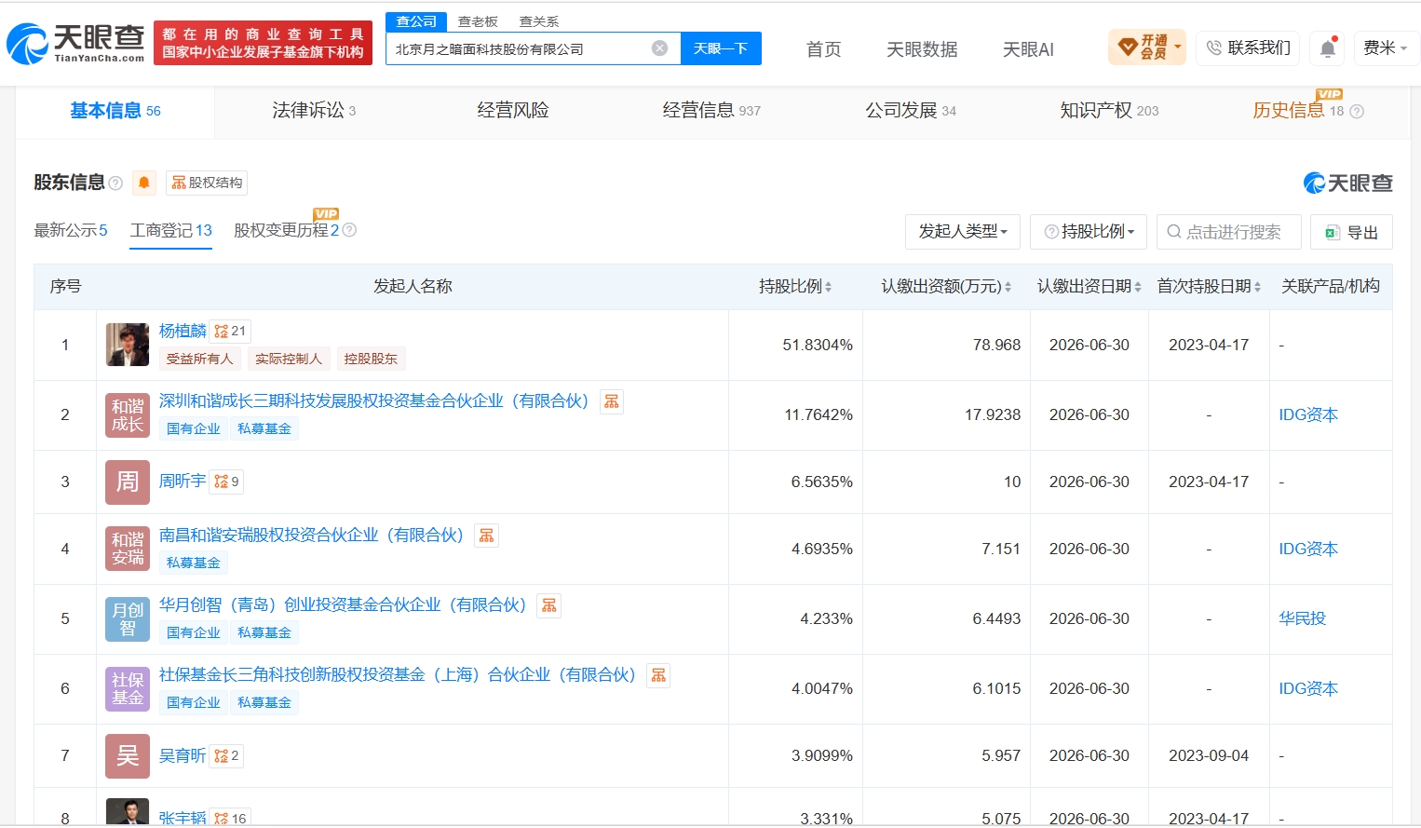Open IDG资本 link for 深圳和谐成长 row
1421x828 pixels.
1308,415
